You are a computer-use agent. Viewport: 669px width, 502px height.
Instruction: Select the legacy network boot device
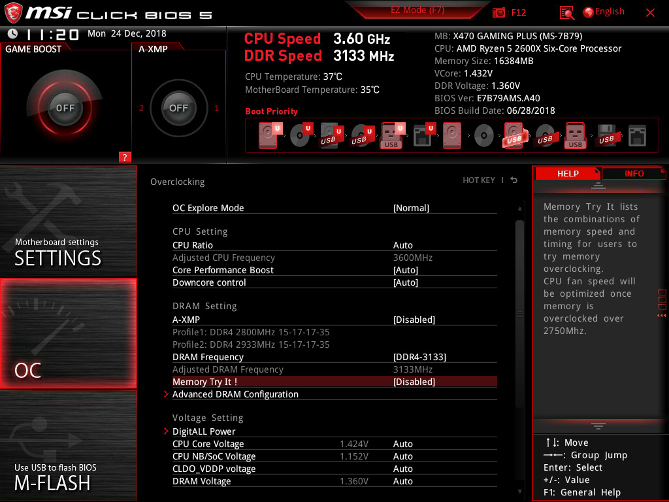pyautogui.click(x=638, y=136)
